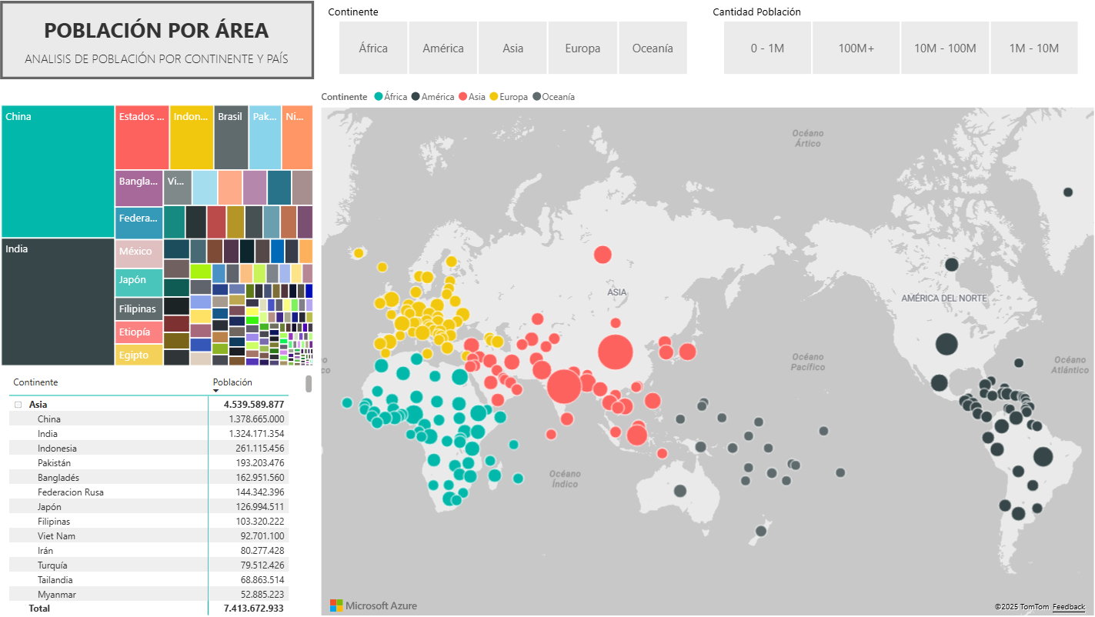Select the largest red bubble over China
Screen dimensions: 1095x617
[x=615, y=353]
